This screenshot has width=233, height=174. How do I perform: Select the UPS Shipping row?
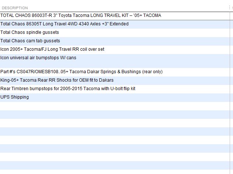115,97
